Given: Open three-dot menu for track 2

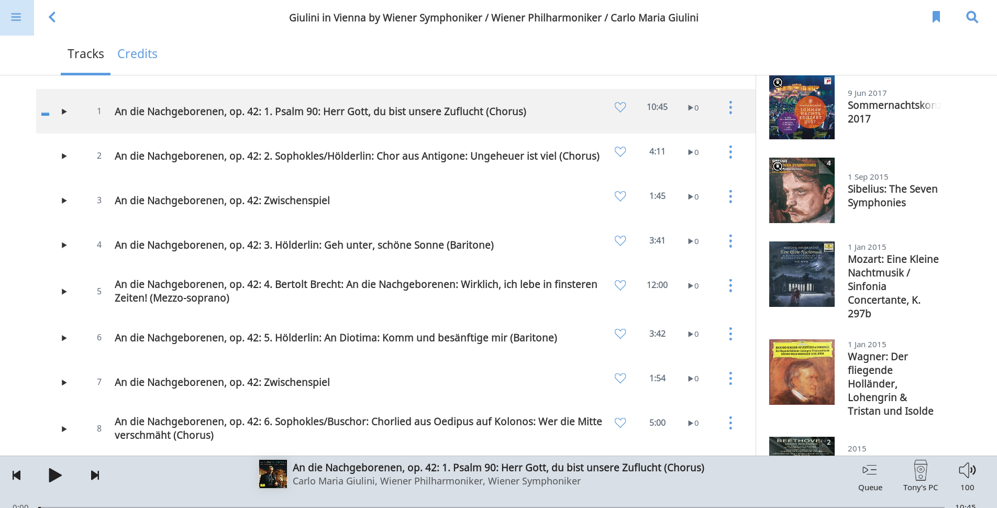Looking at the screenshot, I should [x=730, y=152].
